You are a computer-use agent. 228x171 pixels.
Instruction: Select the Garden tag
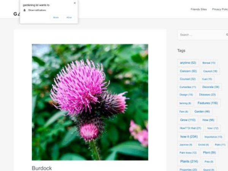[x=202, y=111]
